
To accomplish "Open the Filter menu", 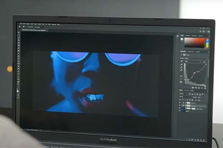I will click(x=43, y=24).
